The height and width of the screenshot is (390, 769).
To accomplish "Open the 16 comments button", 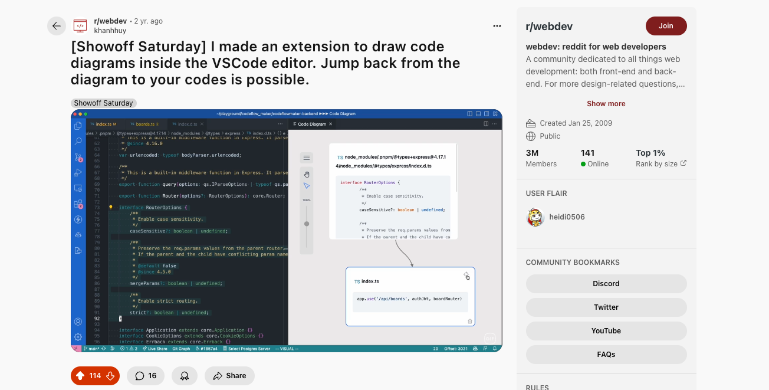I will (x=146, y=376).
